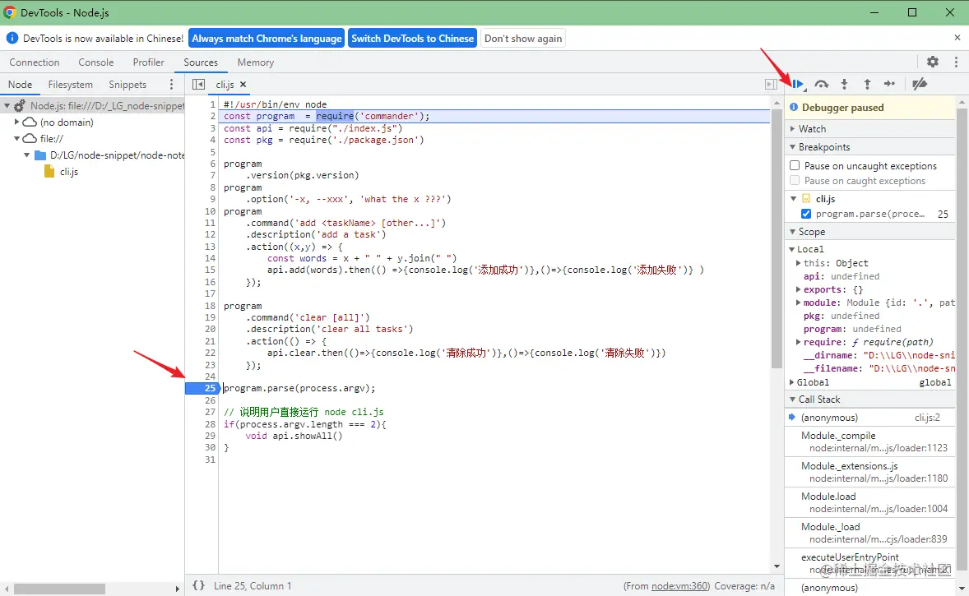Open DevTools settings gear
This screenshot has height=596, width=969.
933,62
